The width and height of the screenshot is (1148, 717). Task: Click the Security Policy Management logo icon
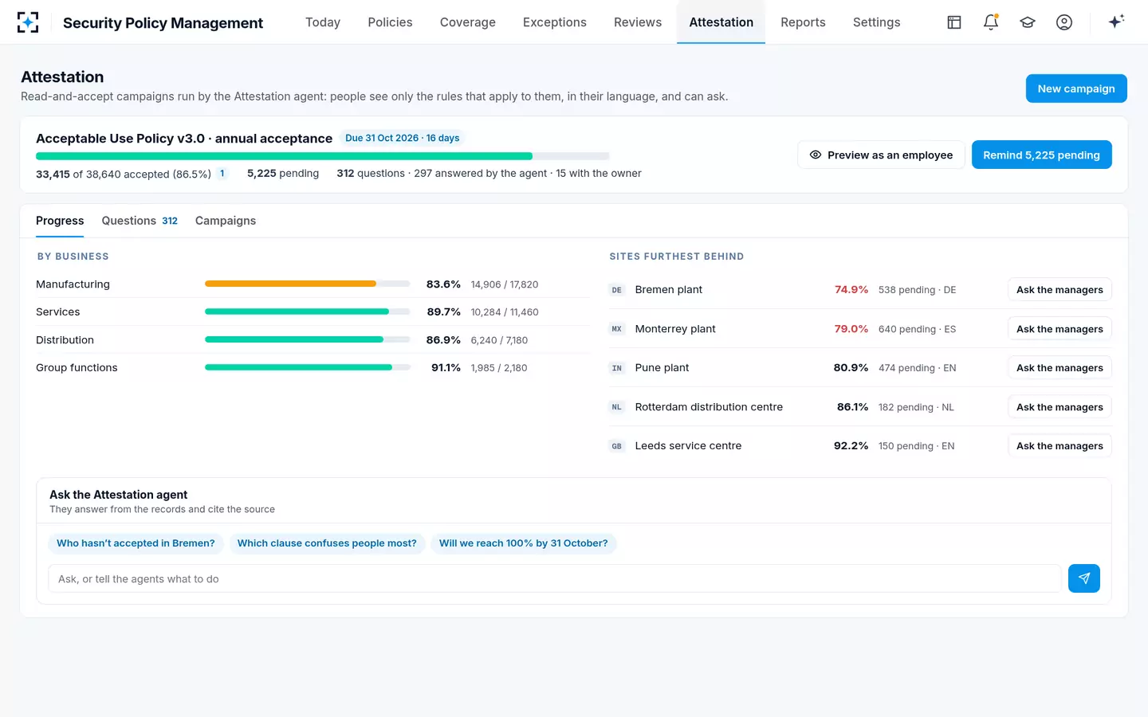(x=28, y=22)
